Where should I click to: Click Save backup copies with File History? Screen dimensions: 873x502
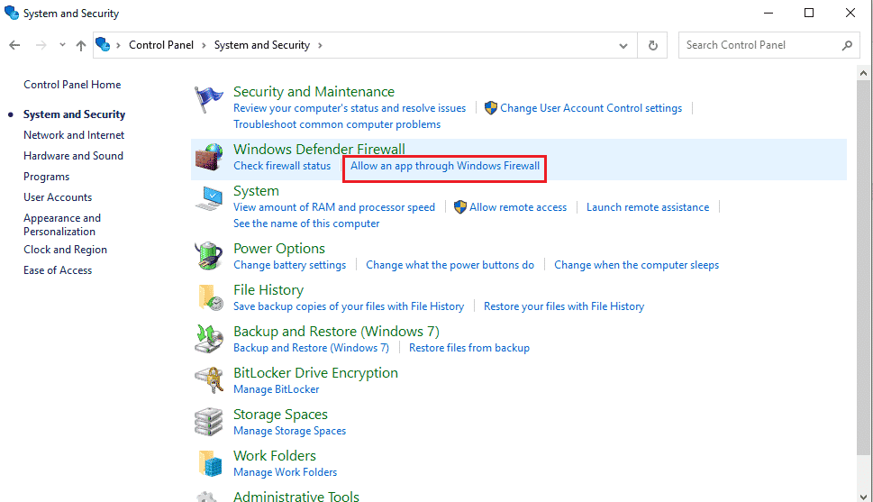[349, 306]
